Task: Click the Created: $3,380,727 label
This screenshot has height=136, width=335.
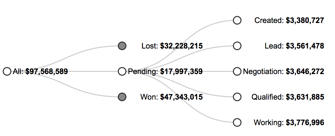Action: coord(289,20)
